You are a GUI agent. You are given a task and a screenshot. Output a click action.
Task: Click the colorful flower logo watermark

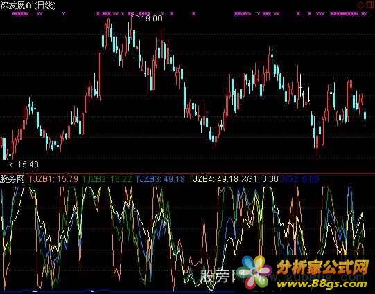[256, 272]
